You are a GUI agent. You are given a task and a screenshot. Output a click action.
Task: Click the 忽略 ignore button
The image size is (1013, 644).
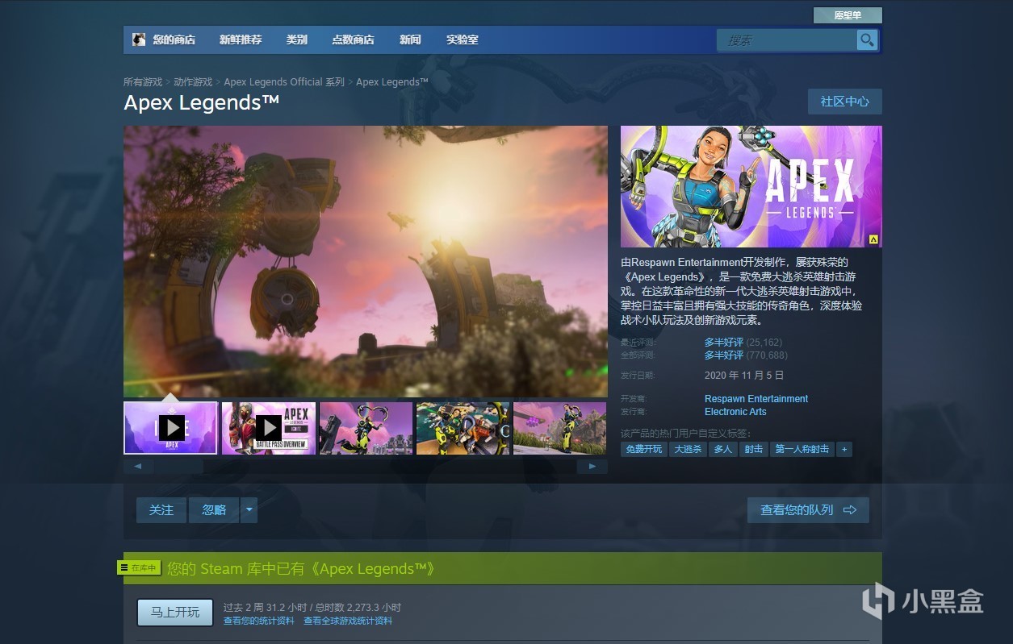[x=214, y=510]
